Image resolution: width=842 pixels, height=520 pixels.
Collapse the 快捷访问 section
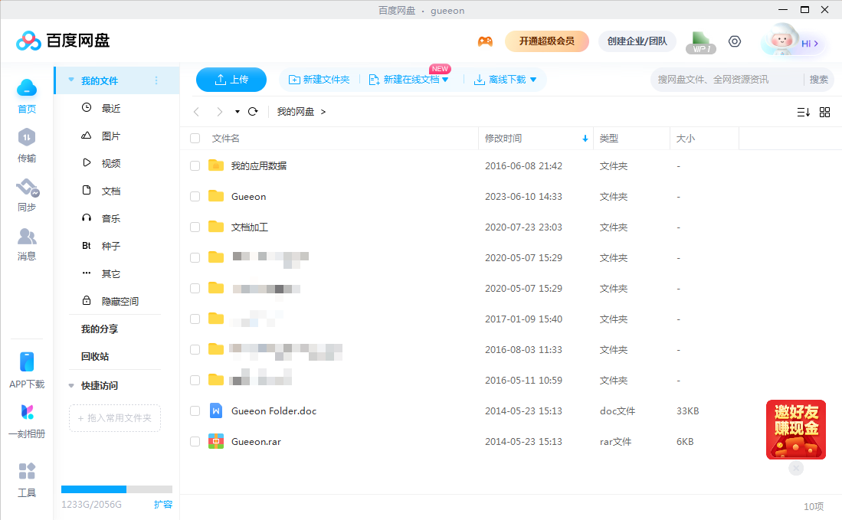coord(72,385)
